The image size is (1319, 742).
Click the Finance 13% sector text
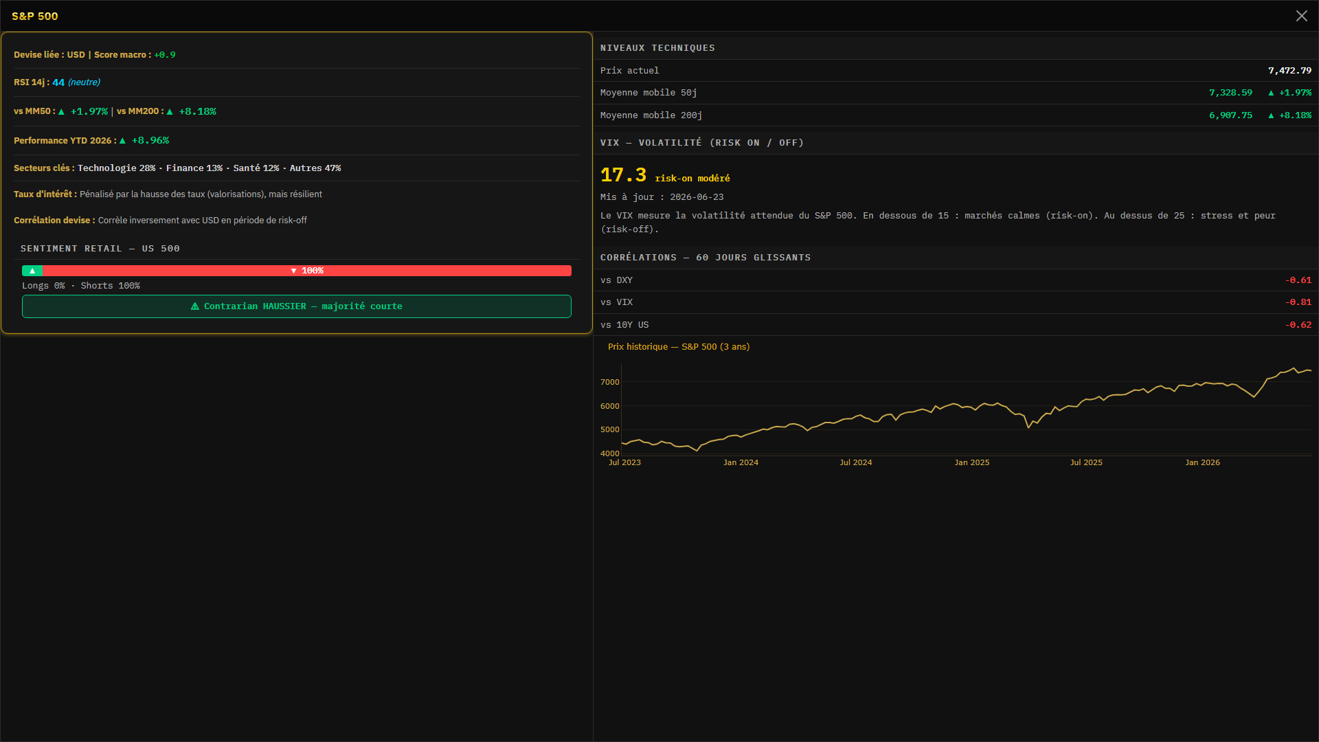coord(194,168)
